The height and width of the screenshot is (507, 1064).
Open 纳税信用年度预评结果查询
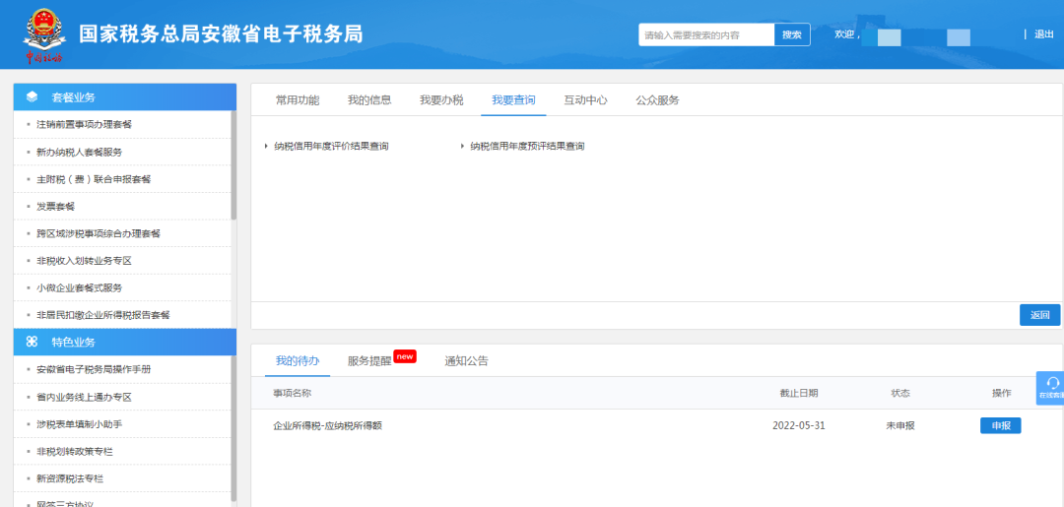(527, 146)
